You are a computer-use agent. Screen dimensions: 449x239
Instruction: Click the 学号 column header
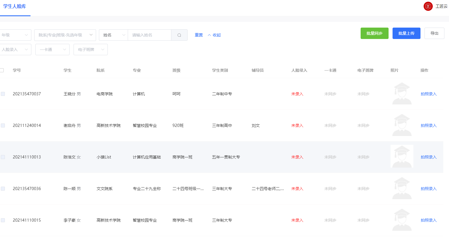tap(17, 70)
